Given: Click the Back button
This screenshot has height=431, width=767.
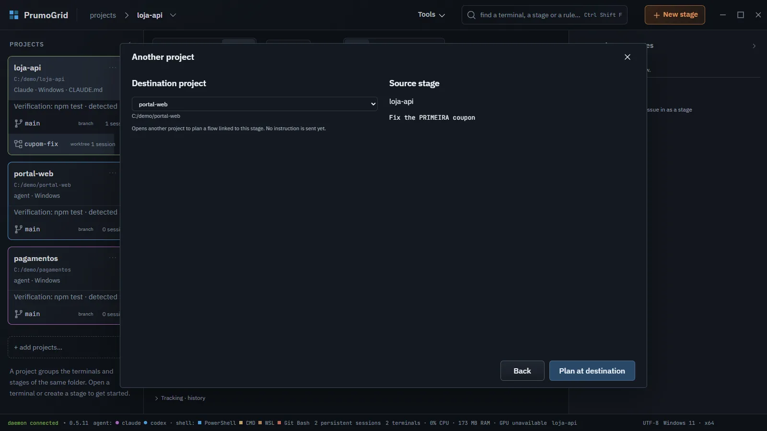Looking at the screenshot, I should (x=522, y=371).
